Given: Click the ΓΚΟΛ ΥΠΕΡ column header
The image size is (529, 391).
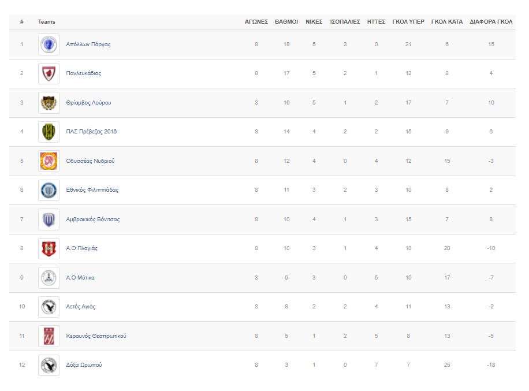Looking at the screenshot, I should click(x=408, y=21).
